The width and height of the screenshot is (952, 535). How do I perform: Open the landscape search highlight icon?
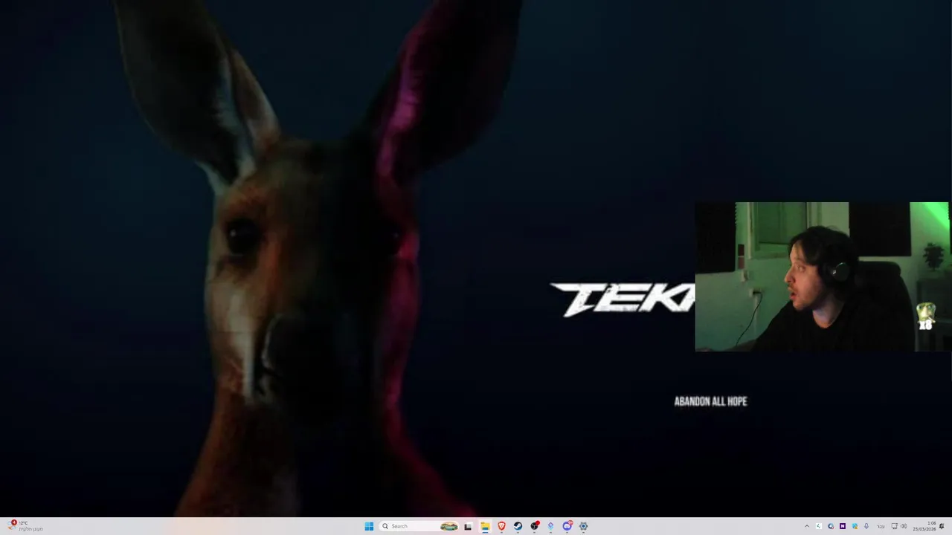(x=449, y=526)
